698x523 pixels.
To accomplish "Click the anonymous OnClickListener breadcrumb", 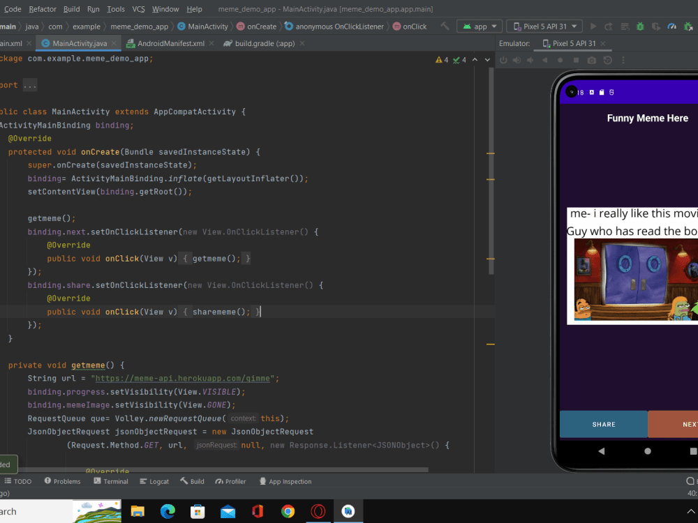I will [334, 26].
